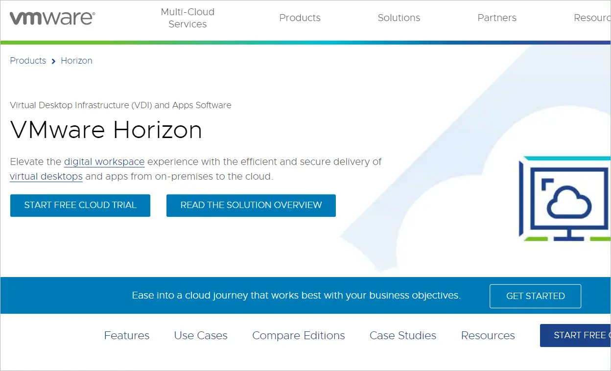Screen dimensions: 611x371
Task: Switch to the Use Cases tab
Action: (201, 336)
